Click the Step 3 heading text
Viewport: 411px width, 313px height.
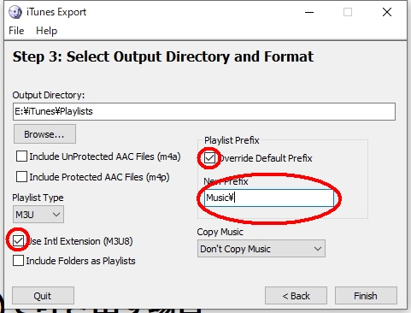pyautogui.click(x=163, y=56)
